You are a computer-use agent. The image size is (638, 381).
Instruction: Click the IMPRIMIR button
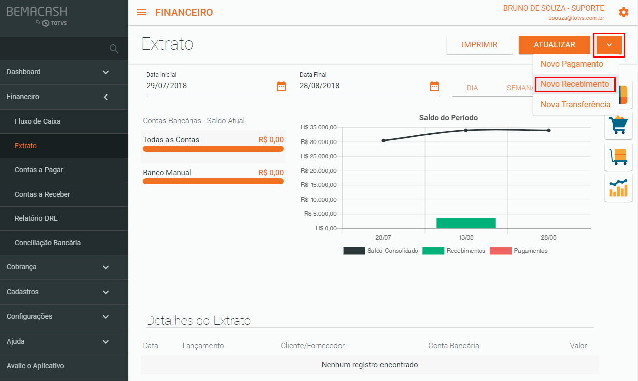(480, 45)
